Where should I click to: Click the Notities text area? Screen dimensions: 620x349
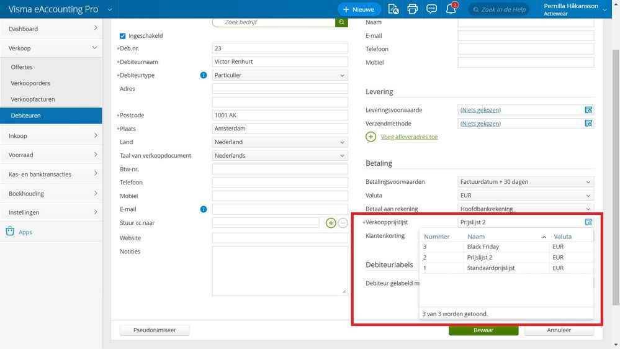[280, 270]
